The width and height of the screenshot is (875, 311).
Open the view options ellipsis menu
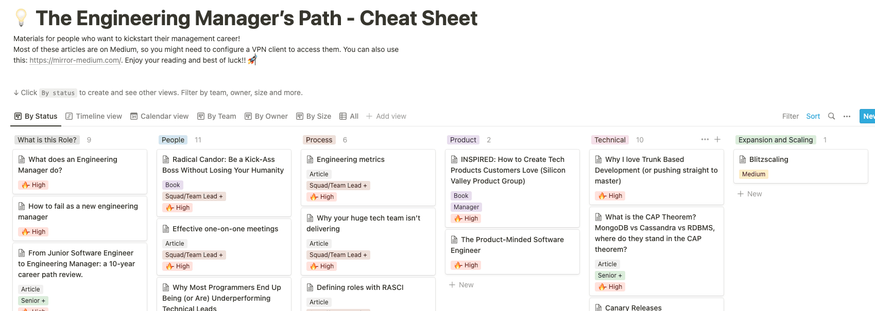coord(847,116)
